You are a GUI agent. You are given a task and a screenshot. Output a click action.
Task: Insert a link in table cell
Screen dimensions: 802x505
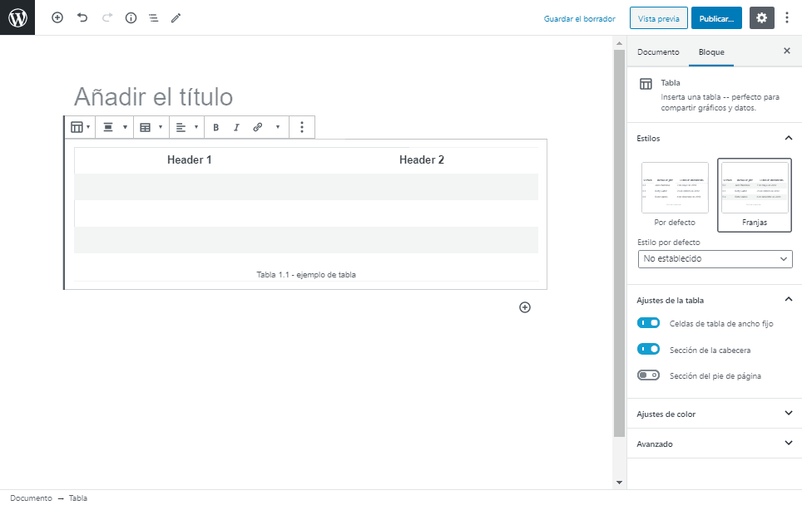(258, 127)
